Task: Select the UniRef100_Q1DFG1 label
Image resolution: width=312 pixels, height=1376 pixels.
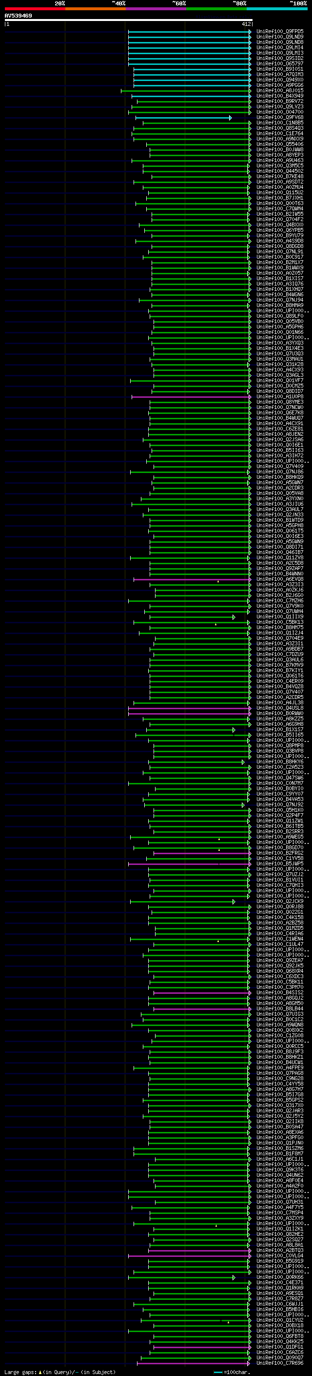Action: [x=280, y=1347]
